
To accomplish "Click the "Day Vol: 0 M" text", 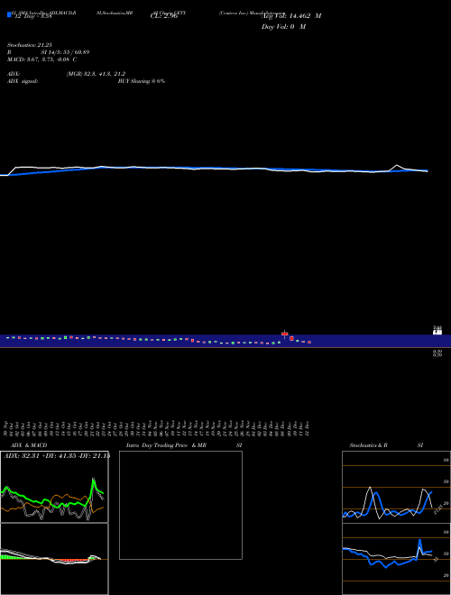I will pos(283,26).
